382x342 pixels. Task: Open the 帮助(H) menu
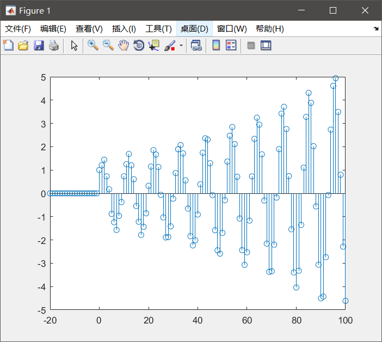[x=270, y=29]
